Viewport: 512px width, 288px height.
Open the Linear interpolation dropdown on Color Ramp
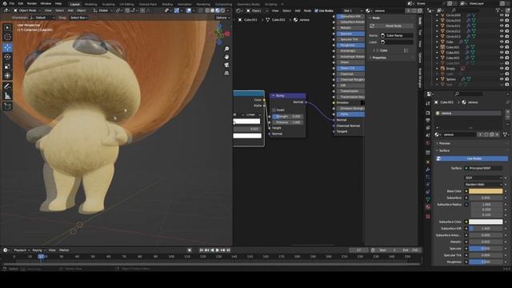tap(253, 114)
